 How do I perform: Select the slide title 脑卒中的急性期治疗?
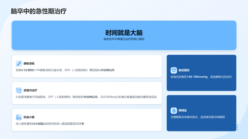[x=39, y=11]
